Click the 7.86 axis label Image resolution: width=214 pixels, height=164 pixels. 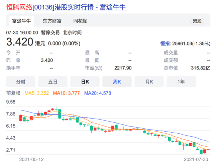click(x=11, y=114)
